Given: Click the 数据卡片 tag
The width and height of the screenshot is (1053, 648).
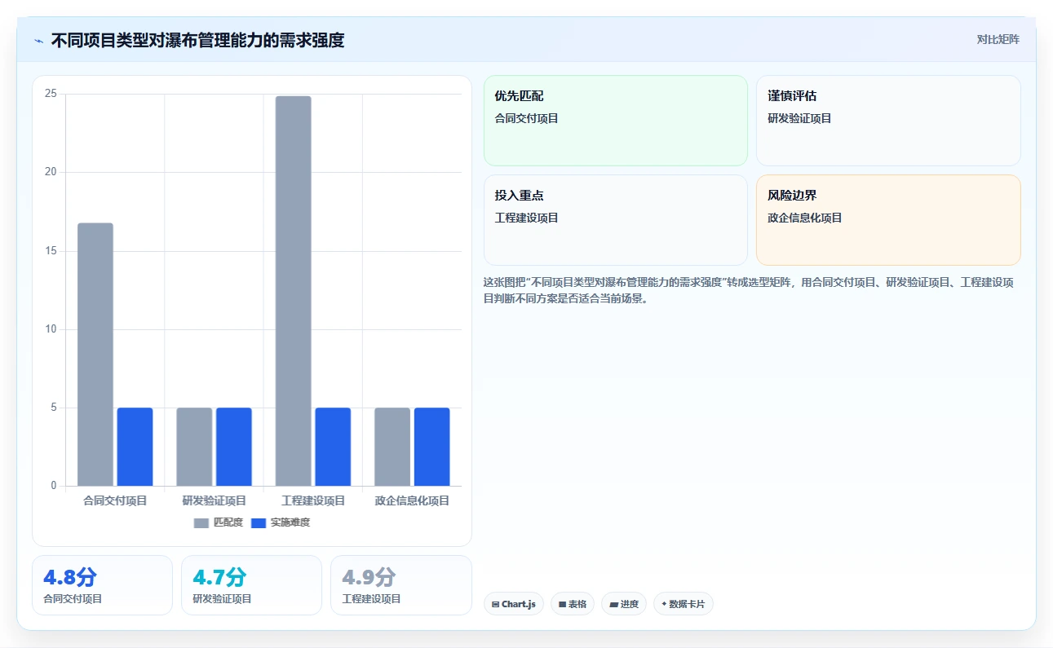Looking at the screenshot, I should 684,604.
